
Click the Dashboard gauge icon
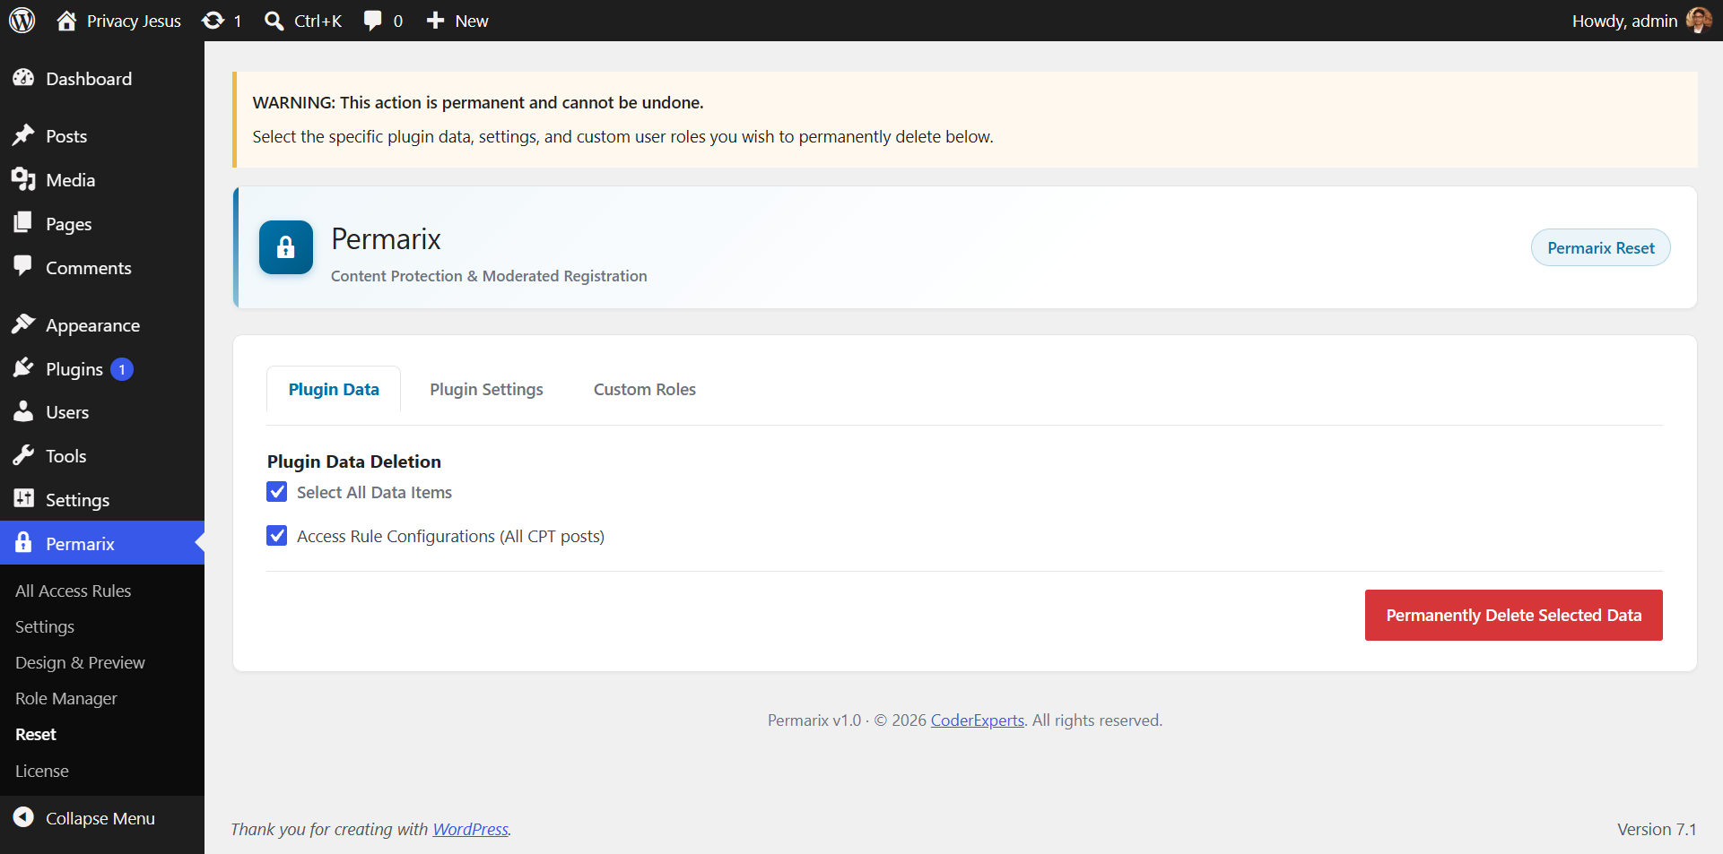(23, 78)
